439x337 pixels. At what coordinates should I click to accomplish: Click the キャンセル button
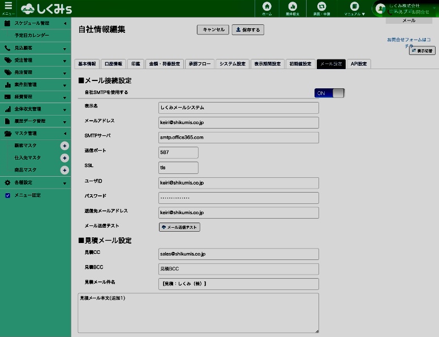click(x=213, y=29)
